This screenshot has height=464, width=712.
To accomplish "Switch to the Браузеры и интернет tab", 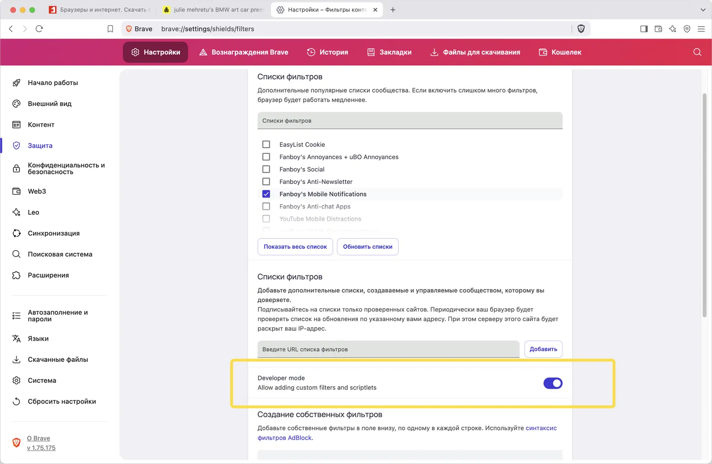I will pyautogui.click(x=100, y=9).
